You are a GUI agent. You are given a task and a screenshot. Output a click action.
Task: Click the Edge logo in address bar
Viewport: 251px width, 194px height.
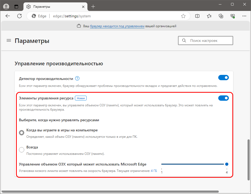34,16
